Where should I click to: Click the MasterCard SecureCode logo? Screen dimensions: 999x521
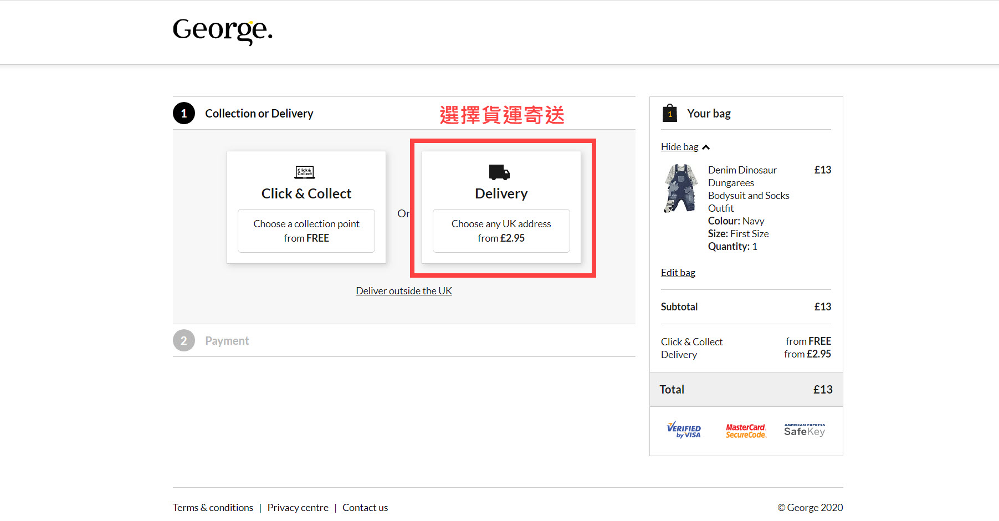[746, 431]
